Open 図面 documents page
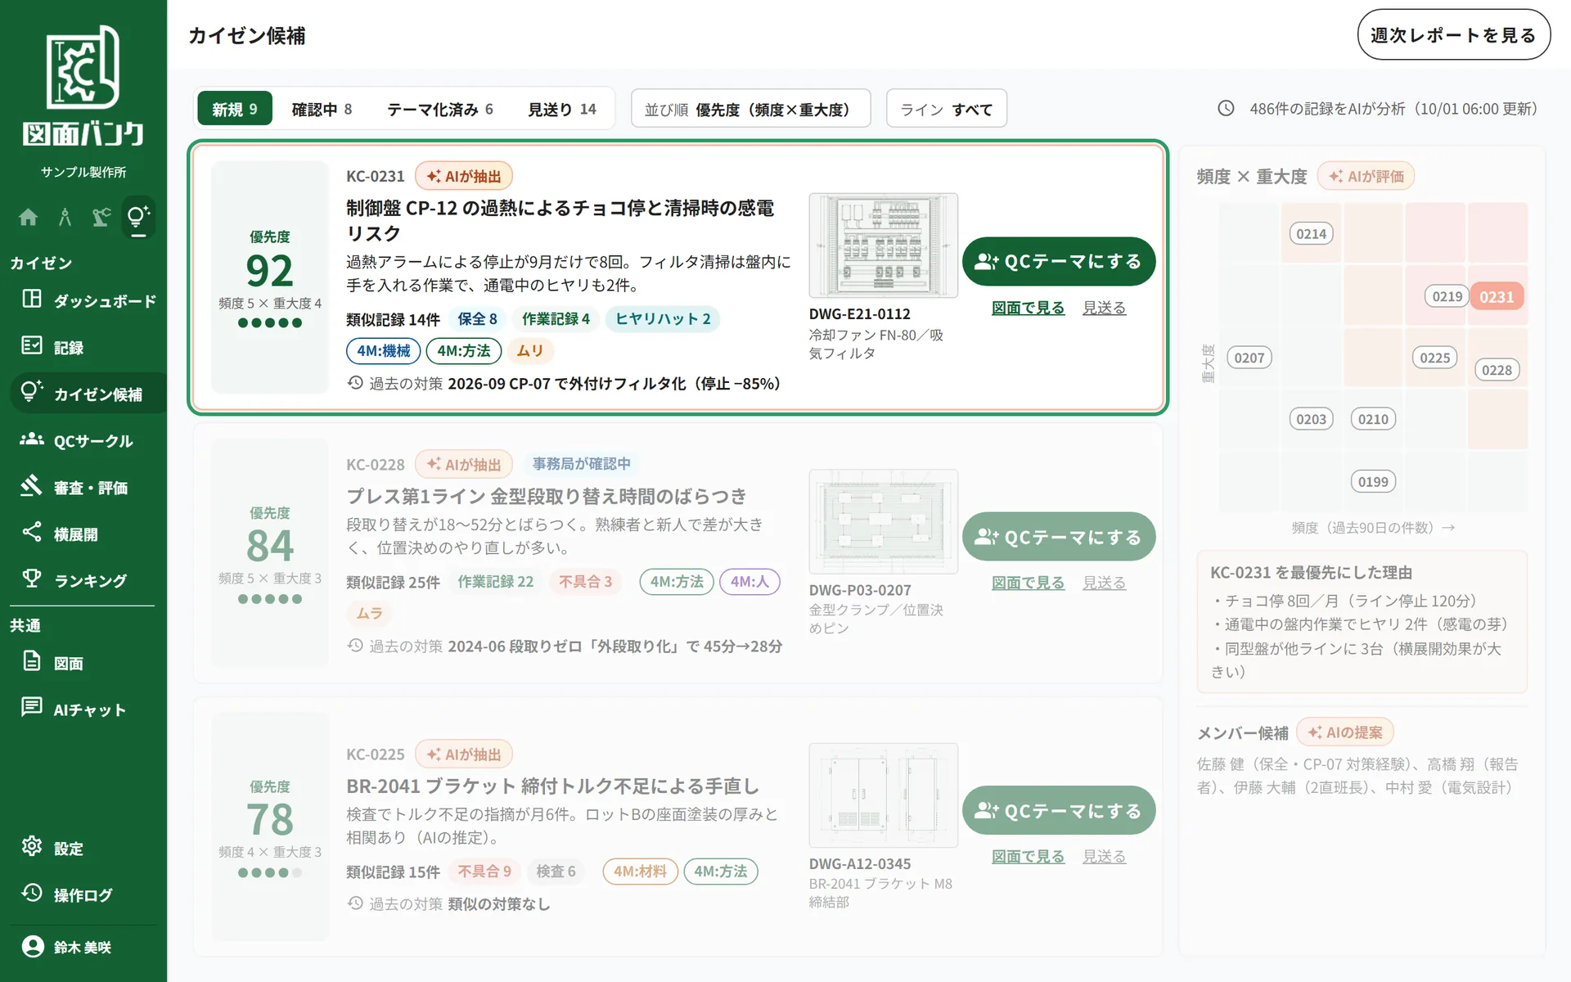 click(88, 663)
